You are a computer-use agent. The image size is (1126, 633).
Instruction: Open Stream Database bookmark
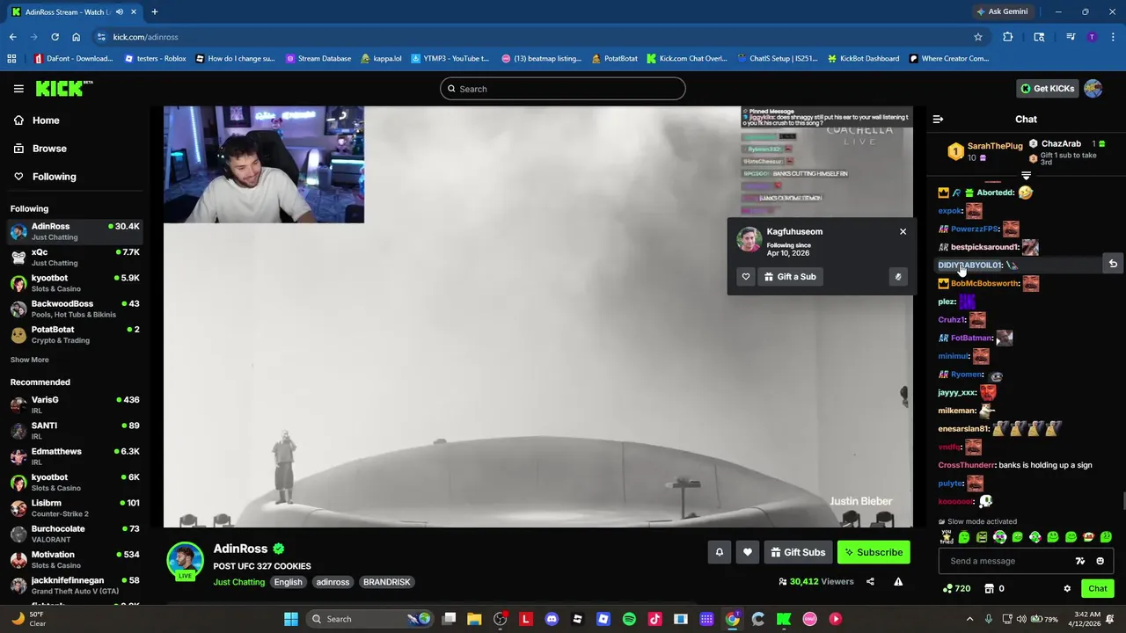point(318,59)
